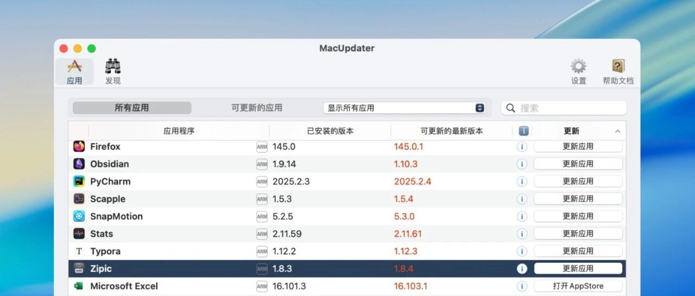Click the Typora app icon

coord(79,251)
